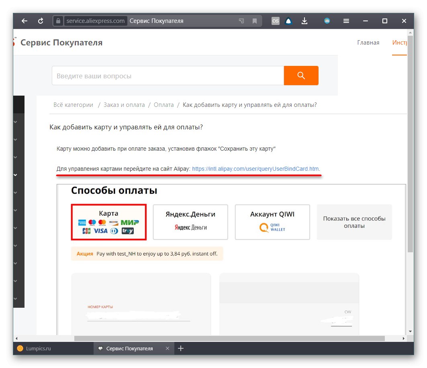Expand the seventh sidebar chevron
The image size is (427, 368).
(15, 228)
